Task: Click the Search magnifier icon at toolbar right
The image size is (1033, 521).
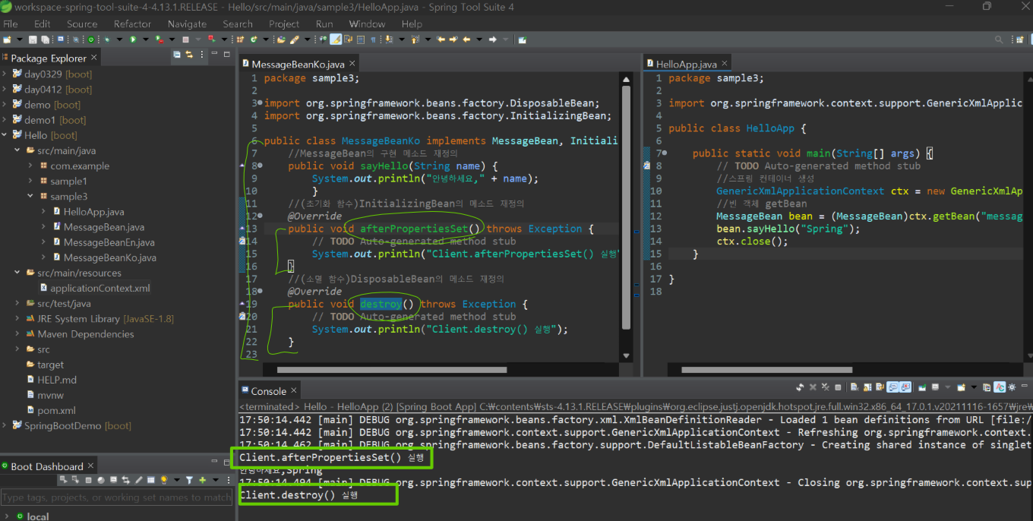Action: pos(999,39)
